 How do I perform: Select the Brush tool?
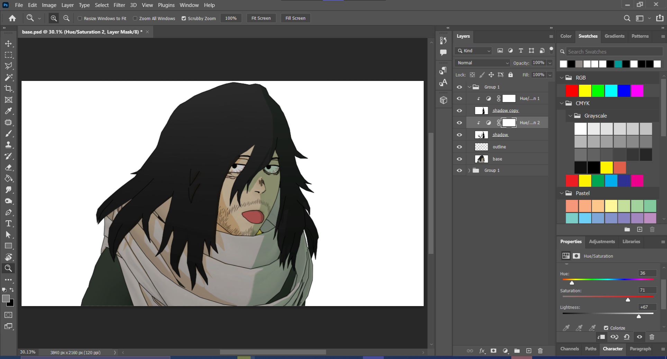click(8, 134)
